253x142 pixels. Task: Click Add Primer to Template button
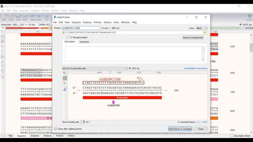(x=180, y=129)
